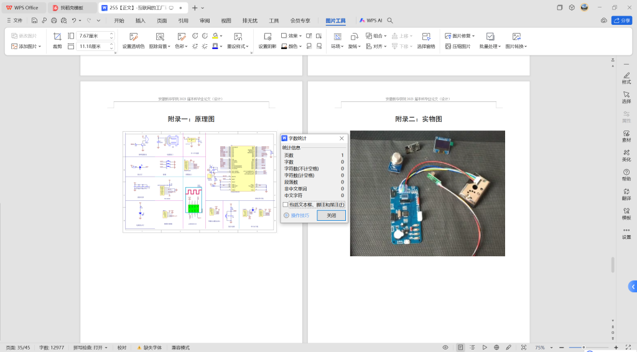Toggle Compatibility Mode (兼容模式) indicator
This screenshot has height=352, width=637.
(x=180, y=348)
